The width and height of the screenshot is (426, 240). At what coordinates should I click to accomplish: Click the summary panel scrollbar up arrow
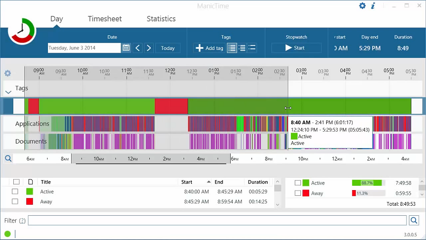[422, 182]
